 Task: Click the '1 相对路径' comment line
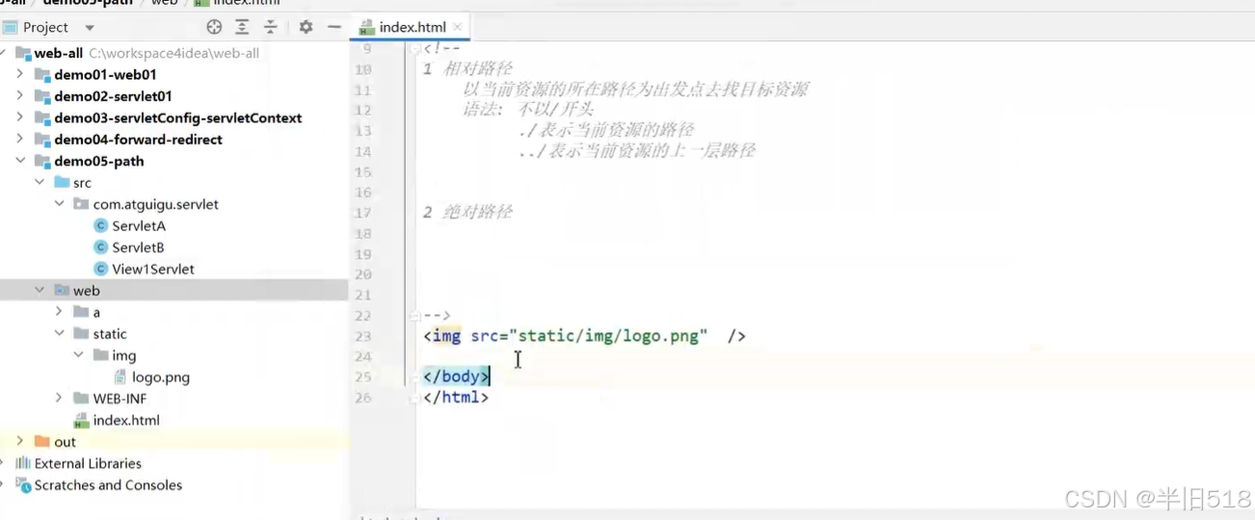467,69
